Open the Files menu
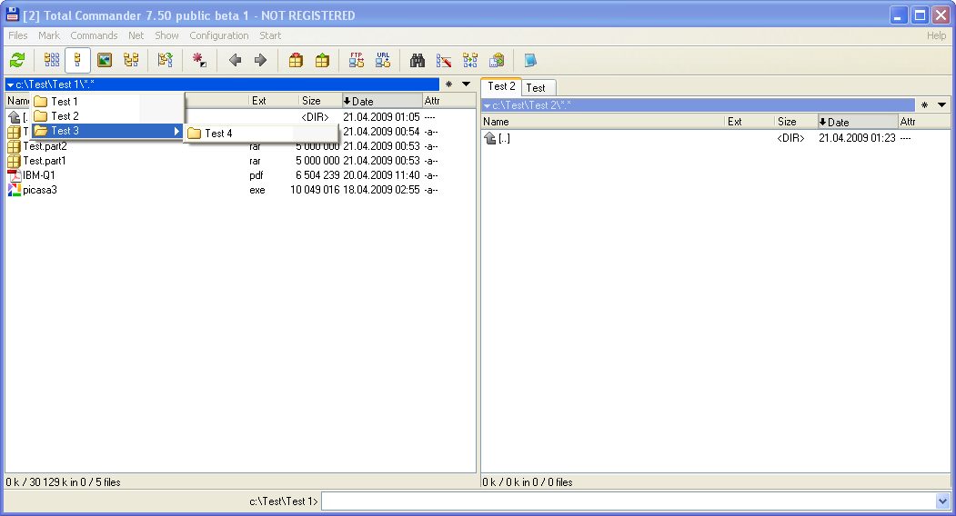 (17, 35)
